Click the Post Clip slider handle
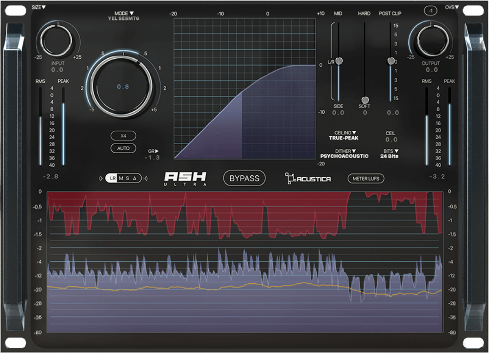The width and height of the screenshot is (489, 353). pos(391,61)
